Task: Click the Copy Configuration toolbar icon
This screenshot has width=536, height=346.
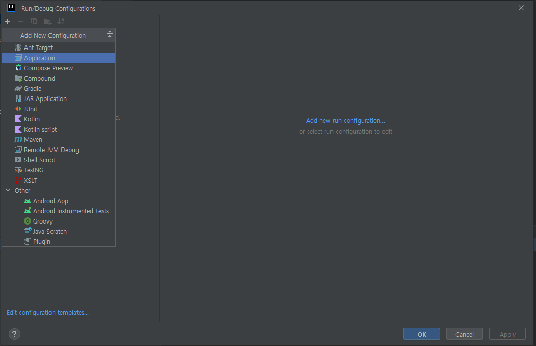Action: pyautogui.click(x=34, y=21)
